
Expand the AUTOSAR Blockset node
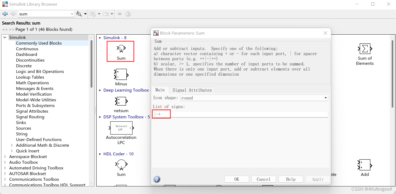[5, 174]
